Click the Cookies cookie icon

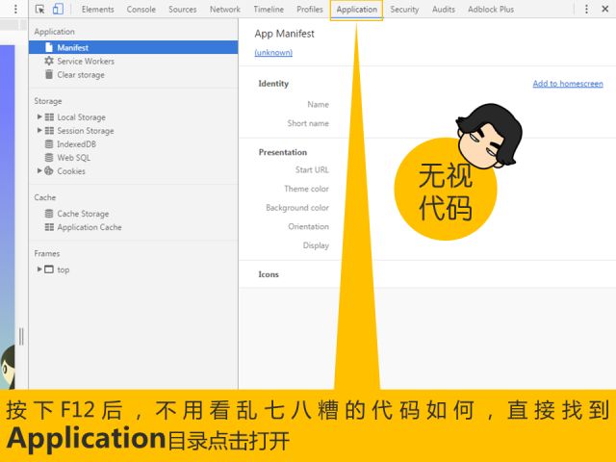pyautogui.click(x=49, y=171)
